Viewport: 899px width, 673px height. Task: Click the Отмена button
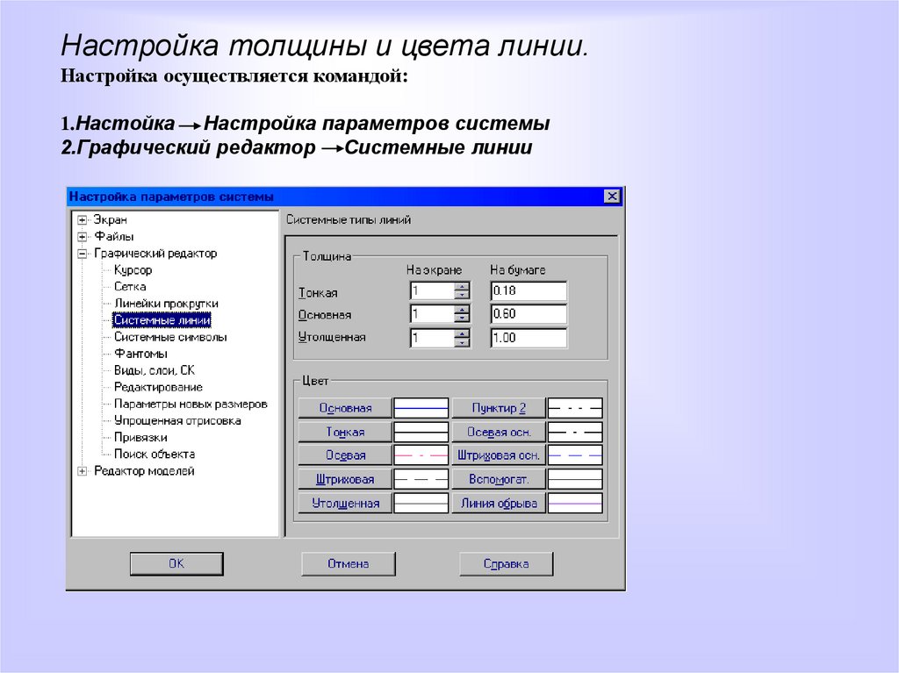pyautogui.click(x=348, y=564)
